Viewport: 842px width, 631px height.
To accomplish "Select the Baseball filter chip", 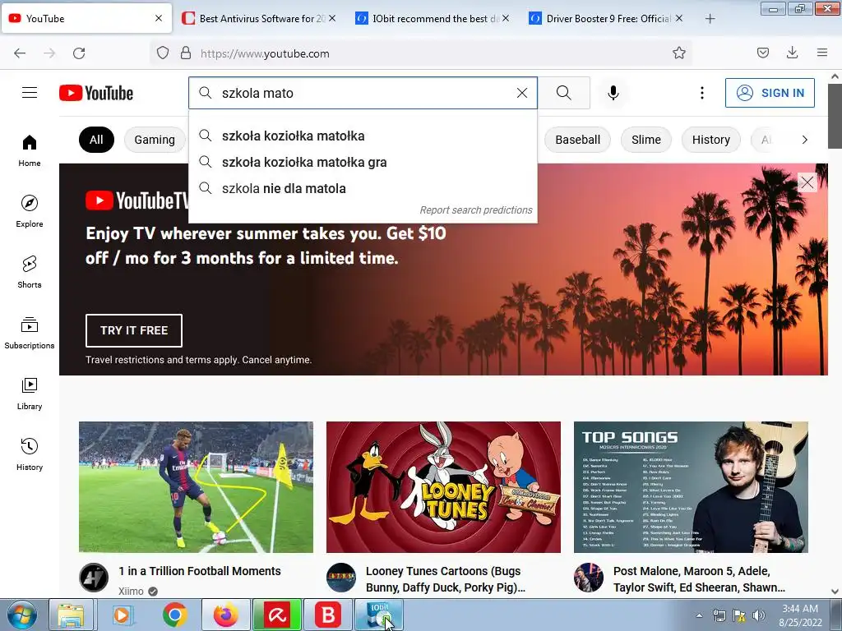I will coord(578,140).
